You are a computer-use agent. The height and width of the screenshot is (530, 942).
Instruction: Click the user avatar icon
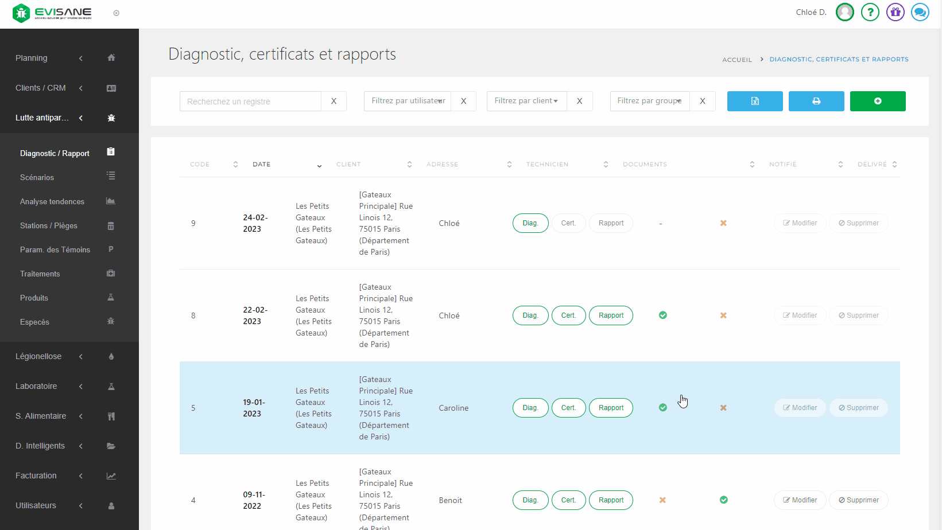click(844, 12)
